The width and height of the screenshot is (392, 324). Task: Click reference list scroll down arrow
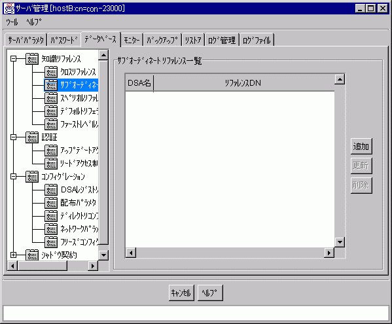pyautogui.click(x=340, y=242)
